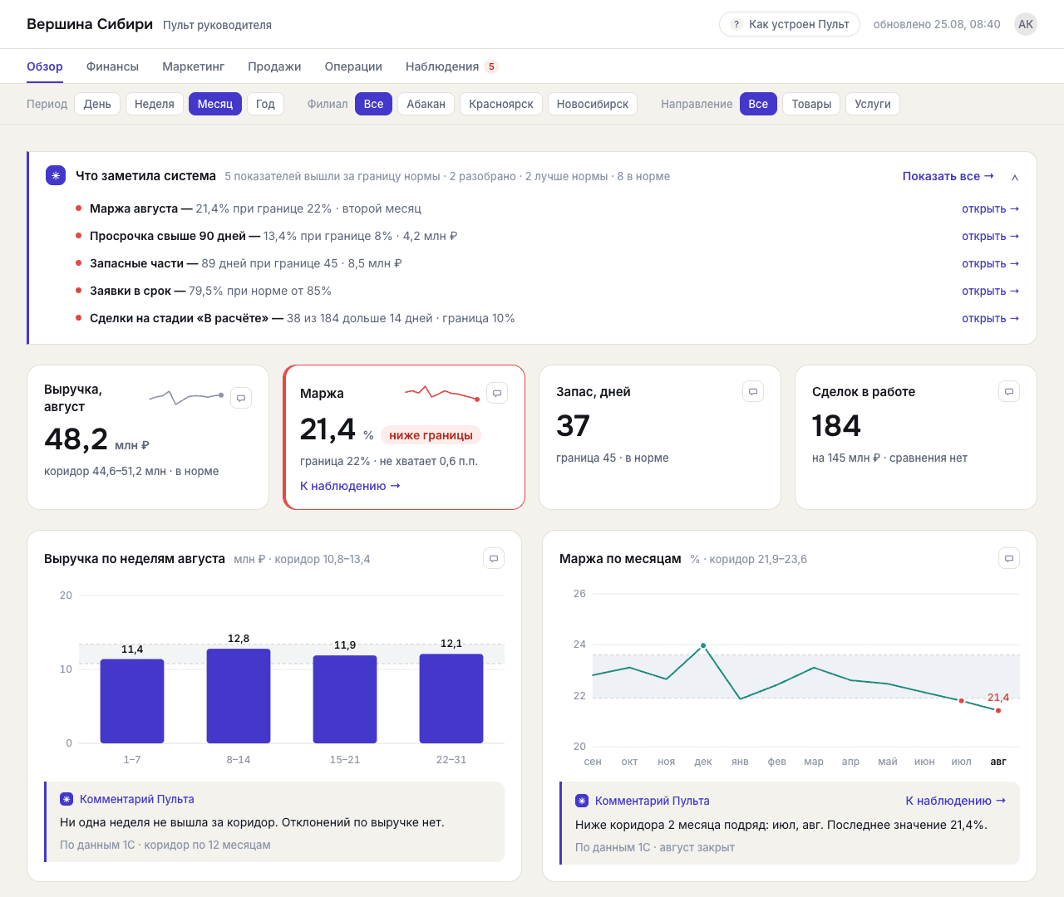Click the 22–31 week revenue bar
This screenshot has height=897, width=1064.
click(451, 698)
